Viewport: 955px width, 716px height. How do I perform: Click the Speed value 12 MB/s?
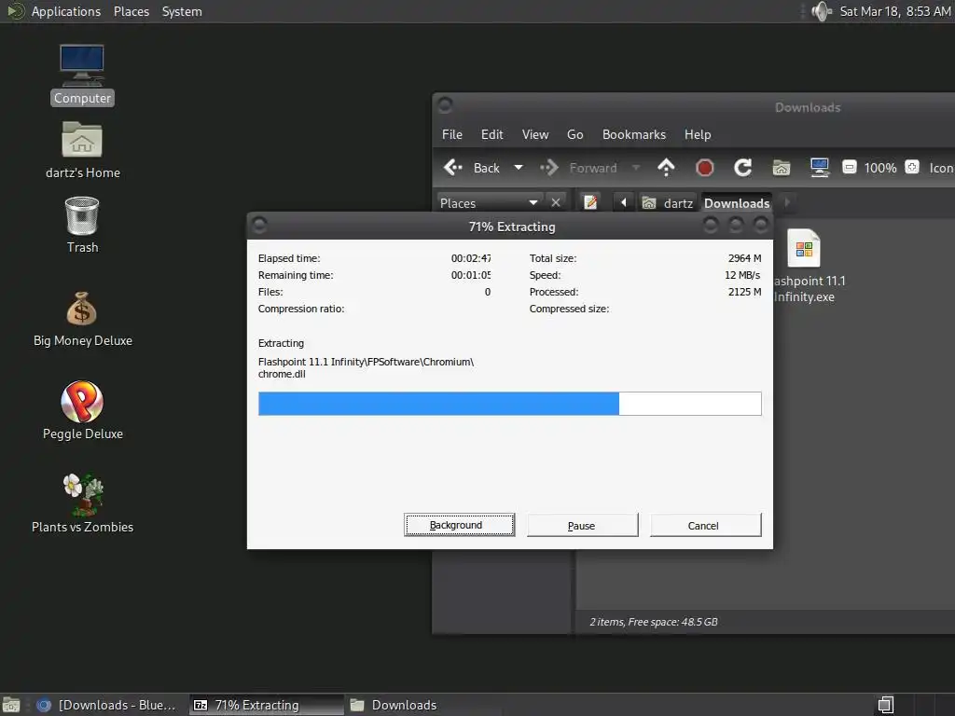pyautogui.click(x=742, y=275)
